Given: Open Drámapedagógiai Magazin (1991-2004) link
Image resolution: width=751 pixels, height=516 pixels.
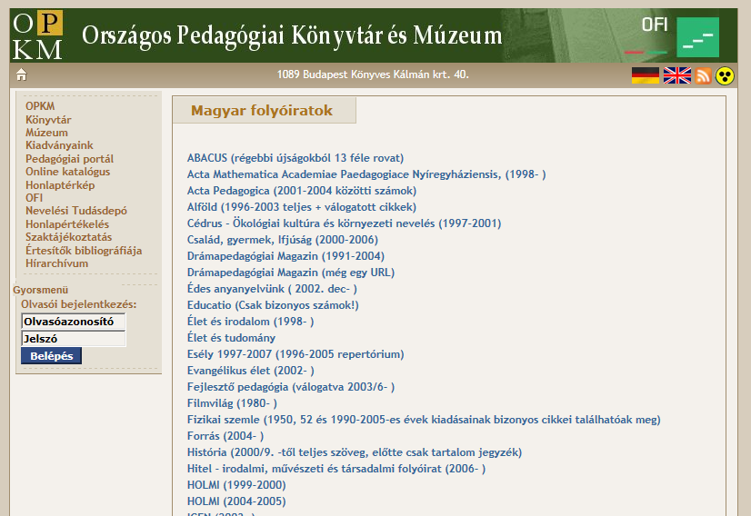Looking at the screenshot, I should tap(285, 256).
